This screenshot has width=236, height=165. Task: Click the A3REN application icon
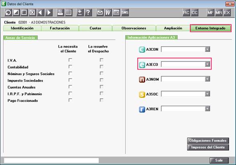coord(142,109)
